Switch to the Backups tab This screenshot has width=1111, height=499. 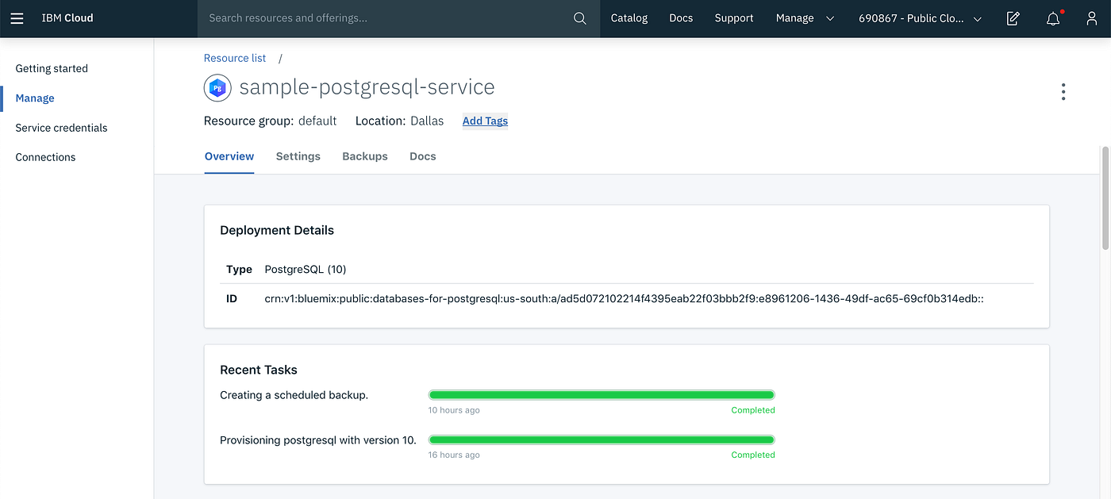point(365,156)
